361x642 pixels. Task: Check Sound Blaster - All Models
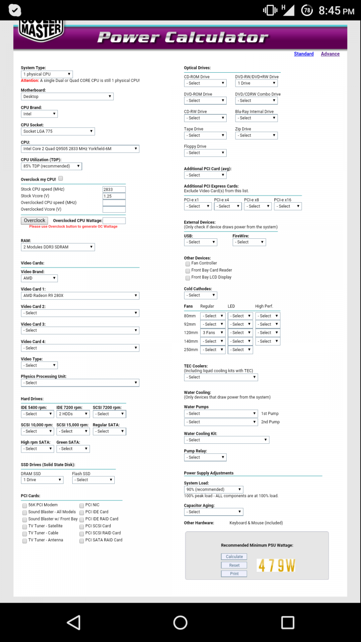24,512
